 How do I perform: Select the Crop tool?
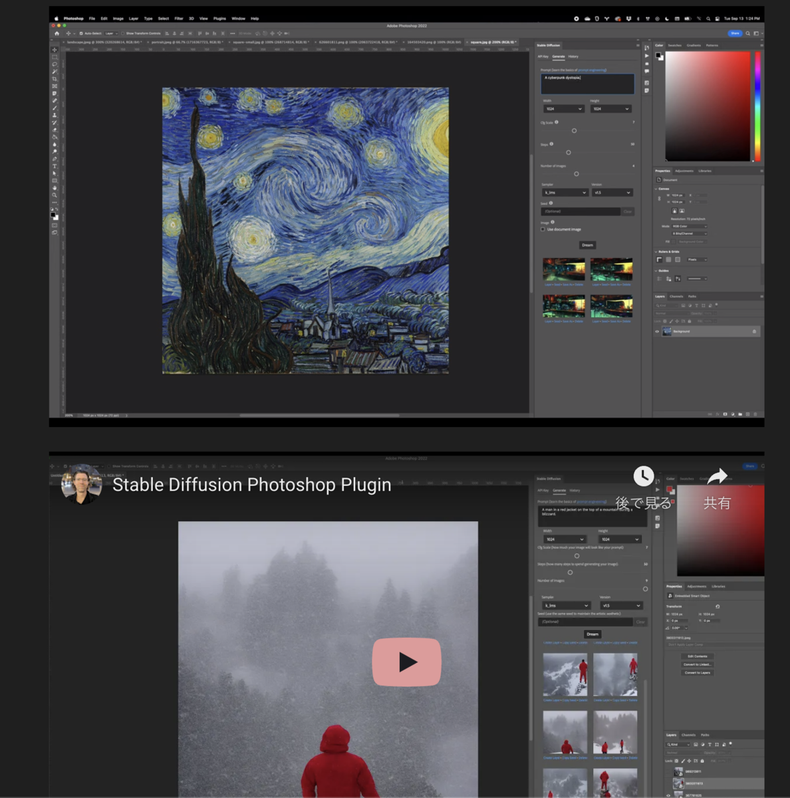pyautogui.click(x=55, y=79)
